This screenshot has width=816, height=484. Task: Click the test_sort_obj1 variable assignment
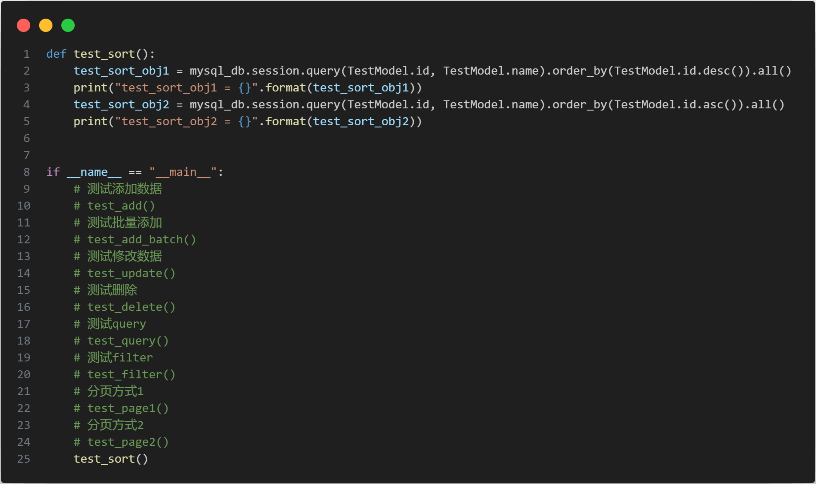point(121,71)
